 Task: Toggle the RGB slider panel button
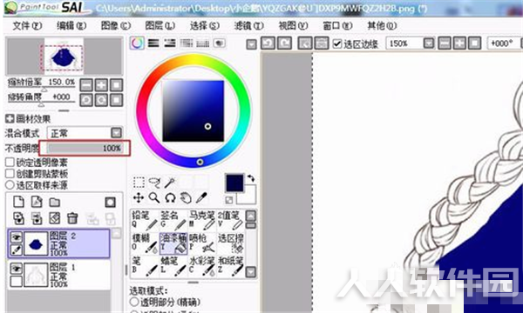point(153,43)
